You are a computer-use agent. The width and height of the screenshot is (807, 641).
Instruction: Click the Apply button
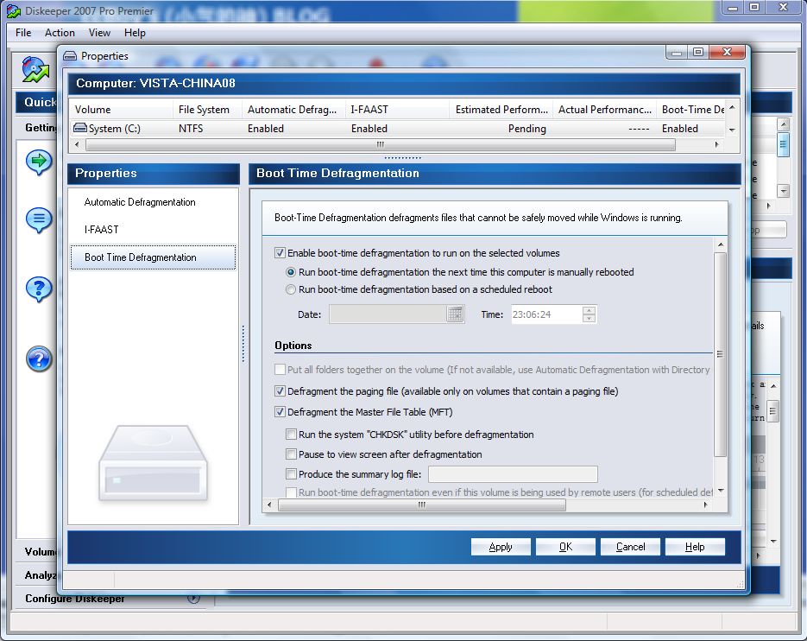point(501,547)
